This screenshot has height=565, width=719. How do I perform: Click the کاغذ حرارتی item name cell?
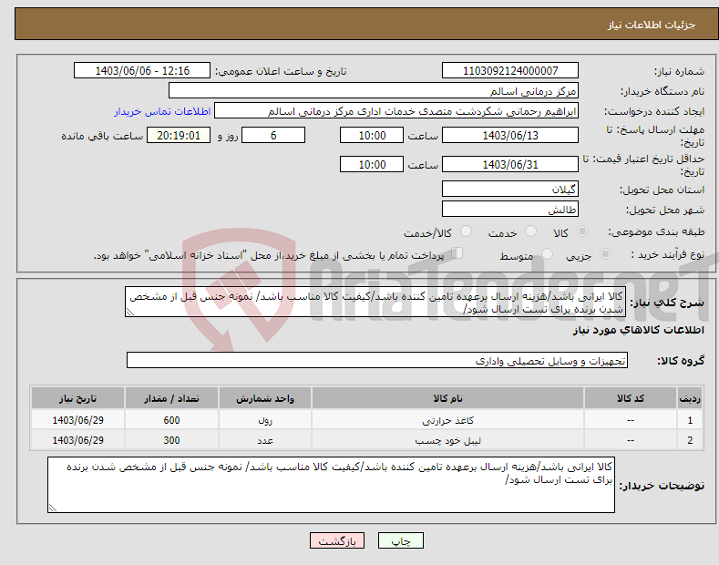pyautogui.click(x=447, y=420)
